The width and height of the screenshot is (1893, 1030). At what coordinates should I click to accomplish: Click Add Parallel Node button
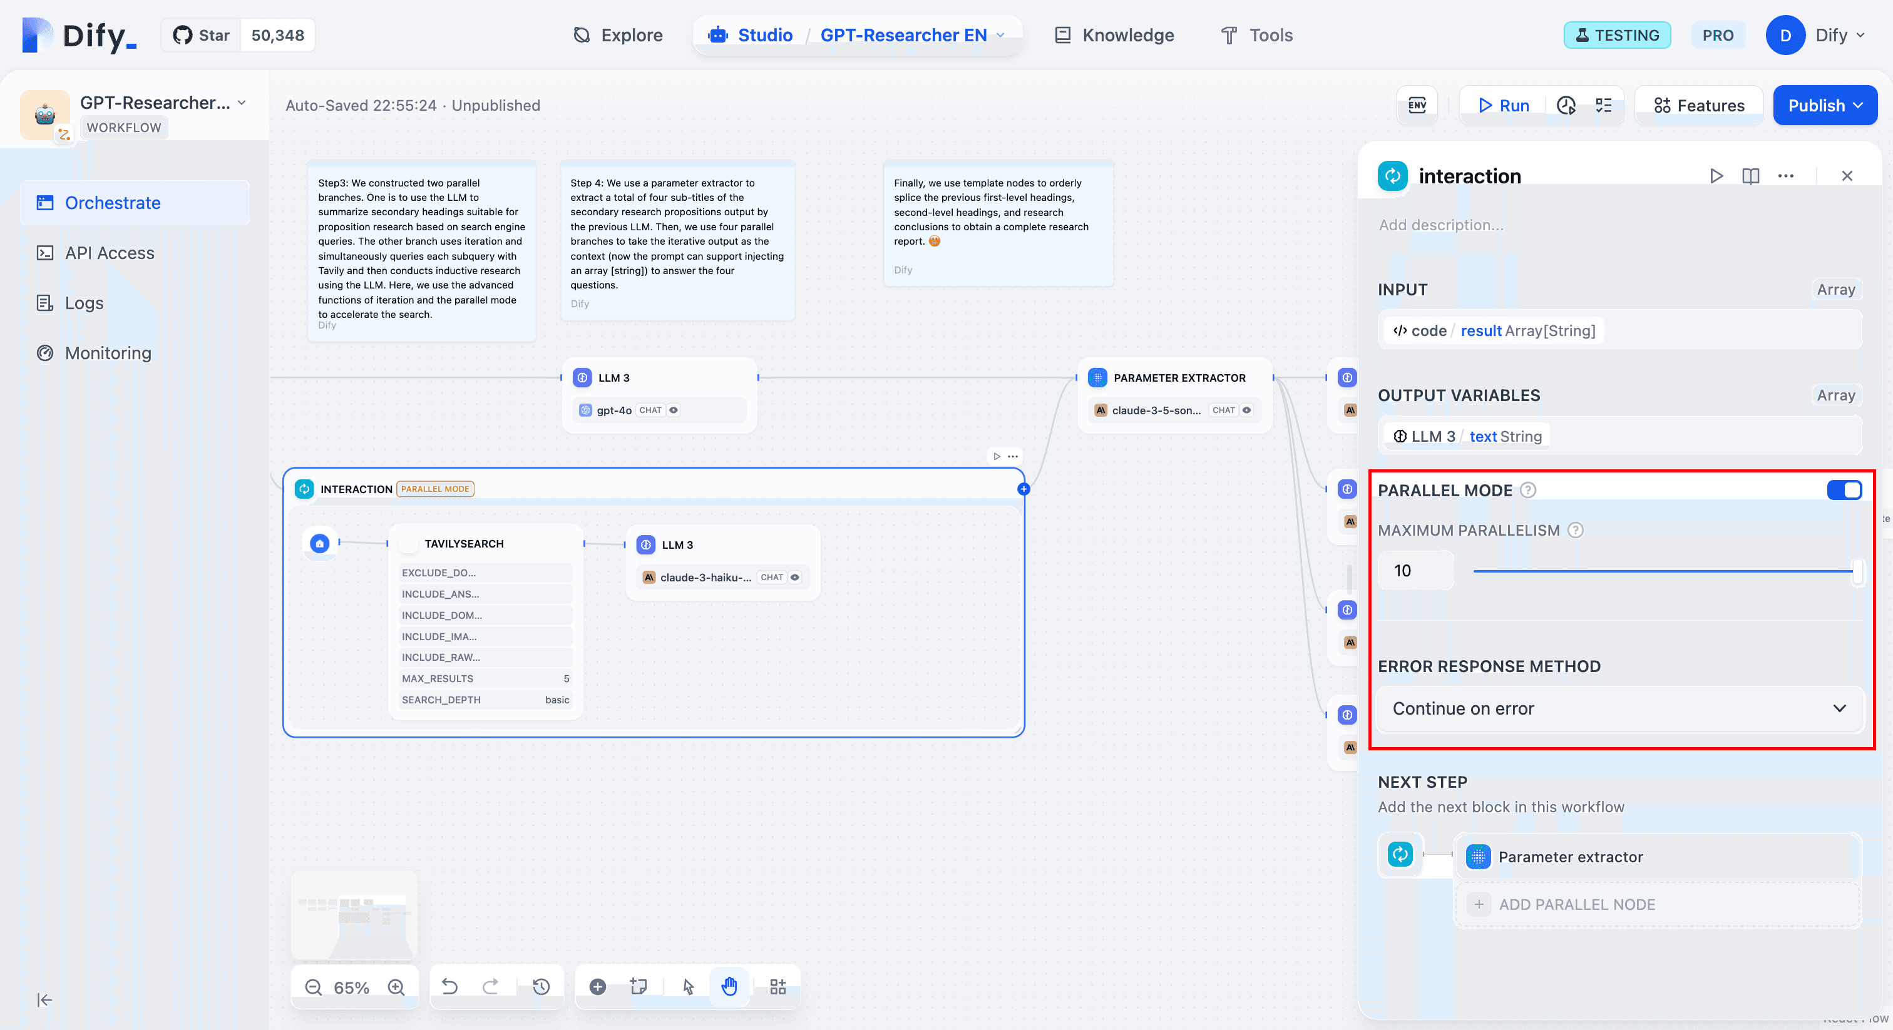(1576, 904)
